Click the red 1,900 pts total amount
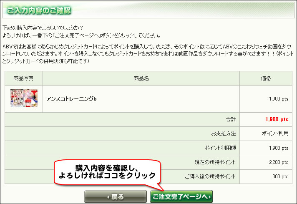Screen dimensions: 297x204 tap(277, 119)
